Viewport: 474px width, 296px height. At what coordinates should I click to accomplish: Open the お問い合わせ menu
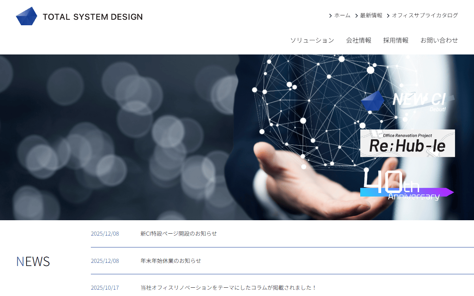click(x=439, y=40)
